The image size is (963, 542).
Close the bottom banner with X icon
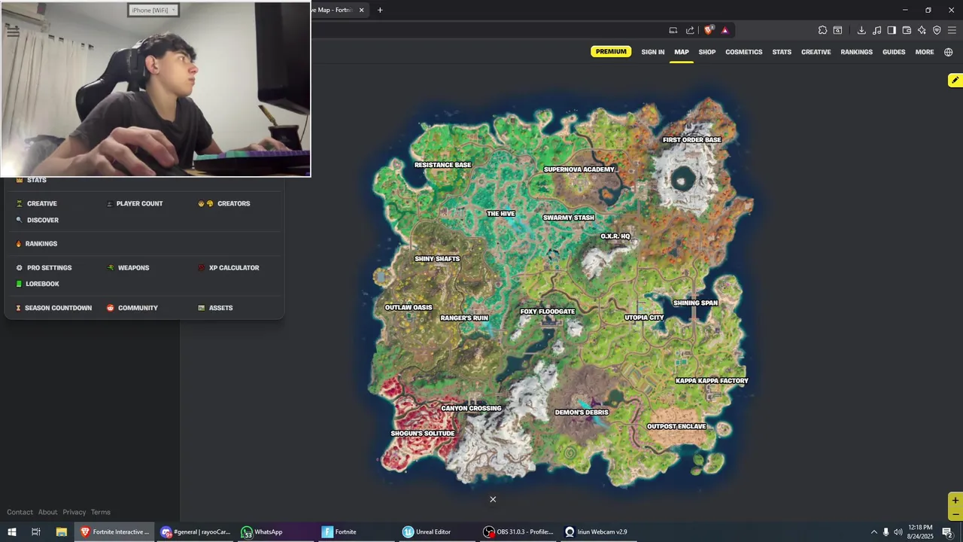tap(493, 499)
